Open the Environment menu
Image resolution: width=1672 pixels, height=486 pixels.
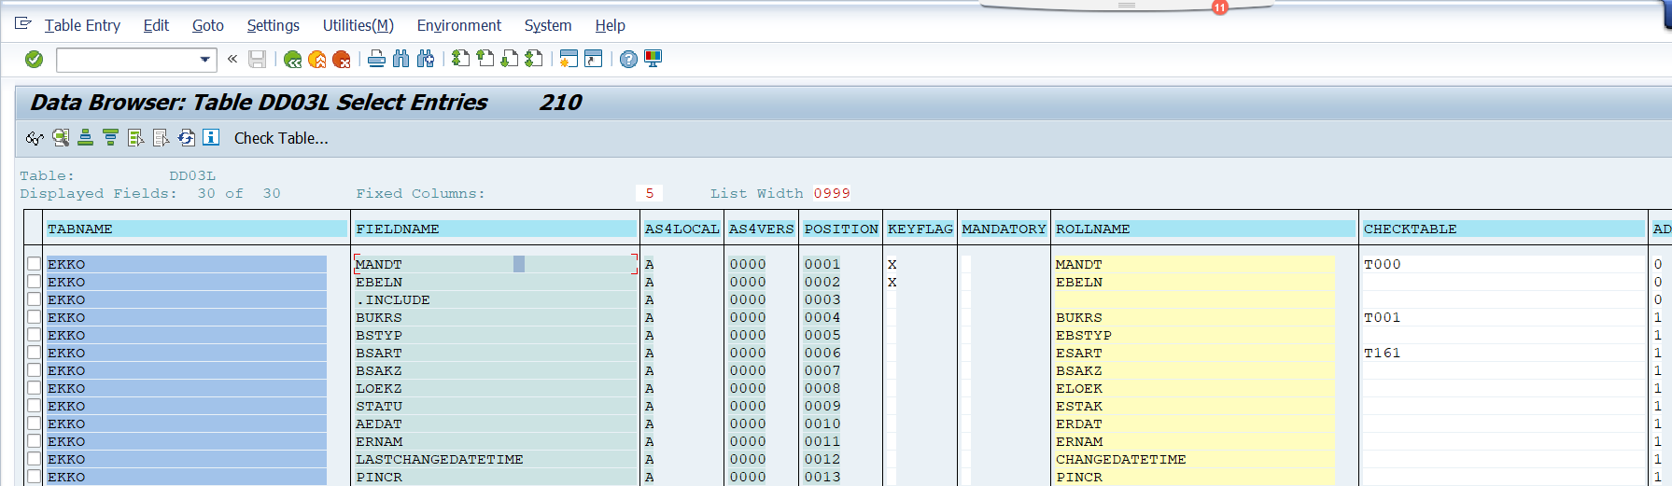458,25
